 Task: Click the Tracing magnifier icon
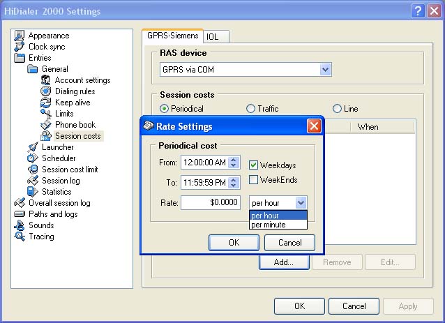(x=20, y=236)
